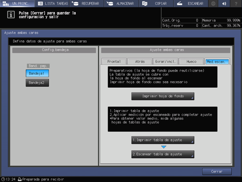
Task: Open the question mark help icon
Action: [x=236, y=3]
